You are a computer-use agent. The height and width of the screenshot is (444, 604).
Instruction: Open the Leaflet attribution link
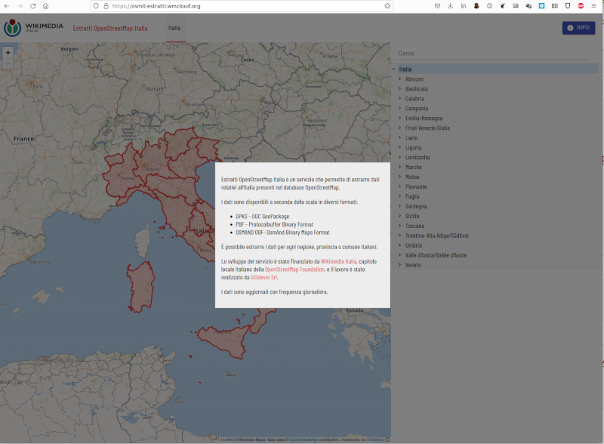tap(227, 439)
